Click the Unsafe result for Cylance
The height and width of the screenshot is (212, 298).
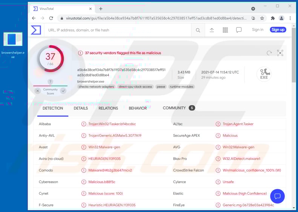coord(228,182)
